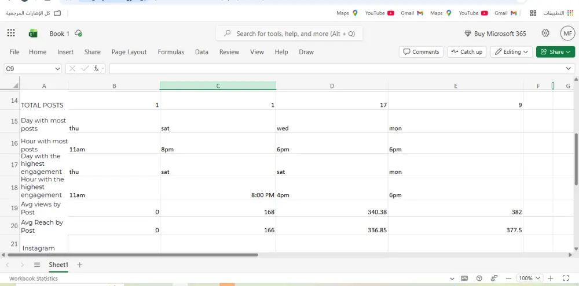Zoom out with the minus icon
The height and width of the screenshot is (286, 579).
pos(508,278)
